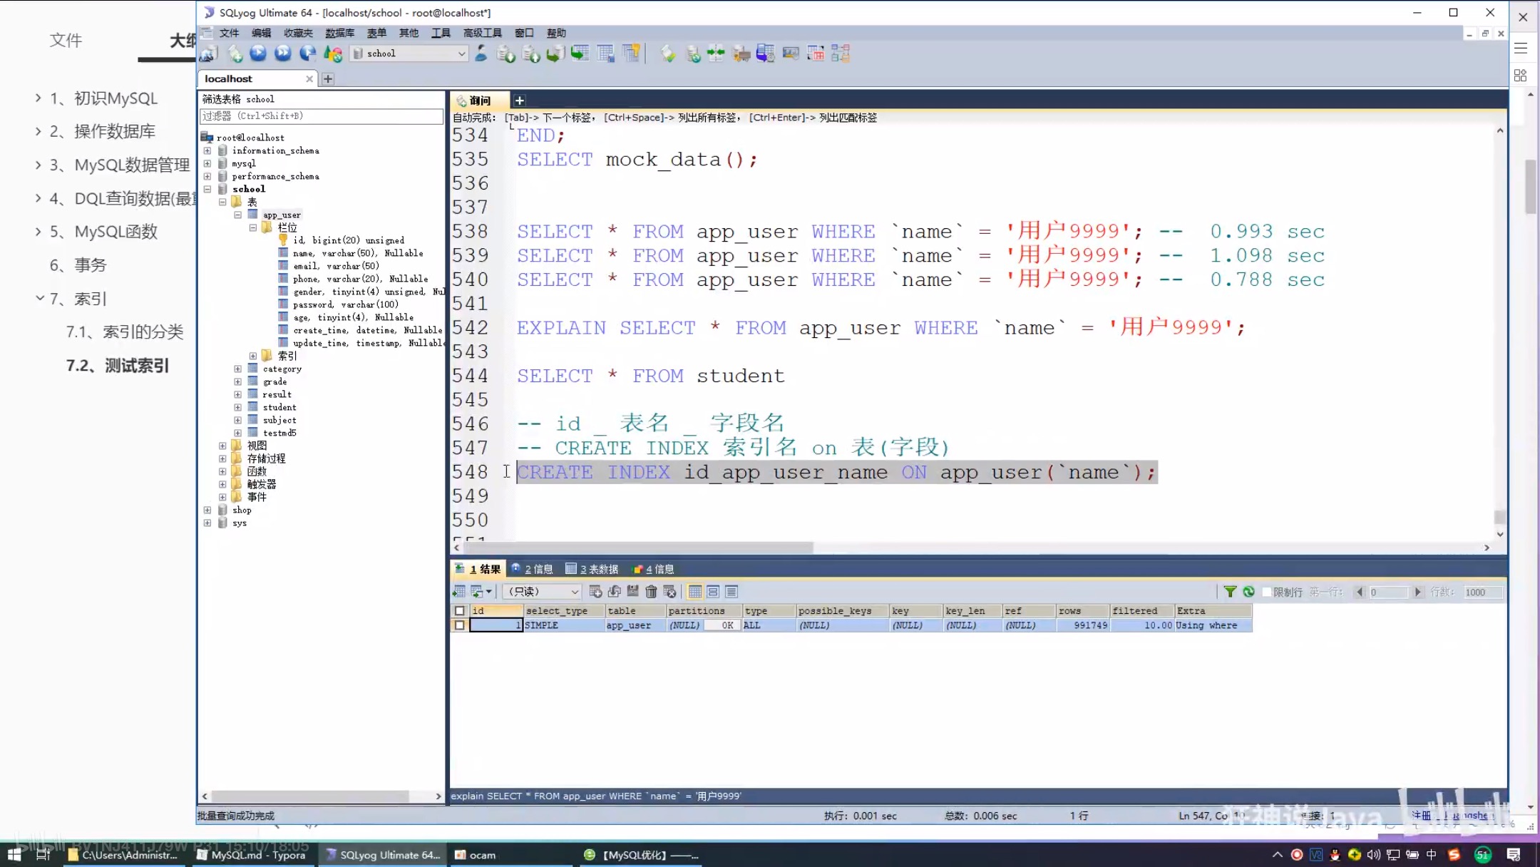Click the add new query tab plus button
1540x867 pixels.
click(x=520, y=101)
